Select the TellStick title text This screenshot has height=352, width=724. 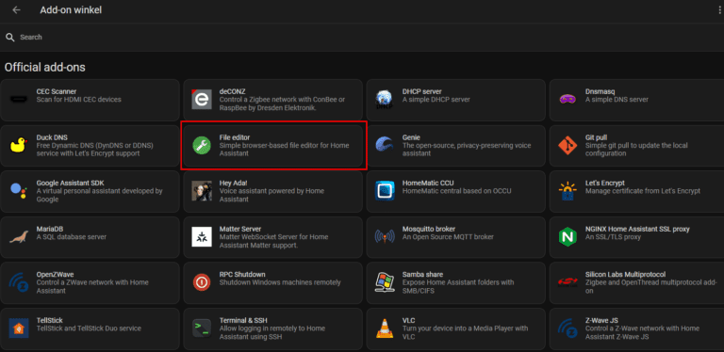(49, 321)
